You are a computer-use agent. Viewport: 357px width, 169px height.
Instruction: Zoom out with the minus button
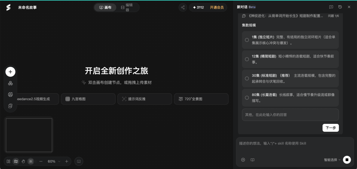[x=41, y=161]
